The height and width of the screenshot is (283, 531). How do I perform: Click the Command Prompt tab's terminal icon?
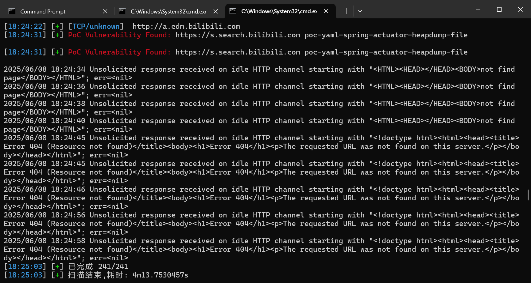[12, 11]
